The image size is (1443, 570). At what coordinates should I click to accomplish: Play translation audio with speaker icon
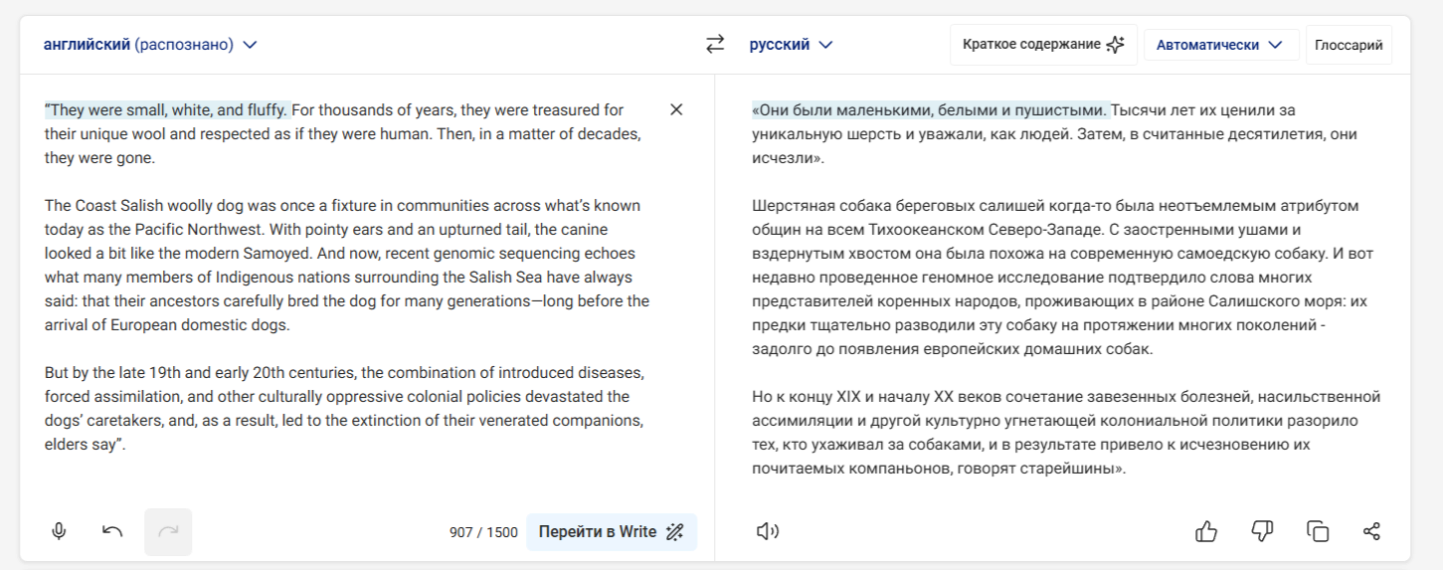click(767, 531)
